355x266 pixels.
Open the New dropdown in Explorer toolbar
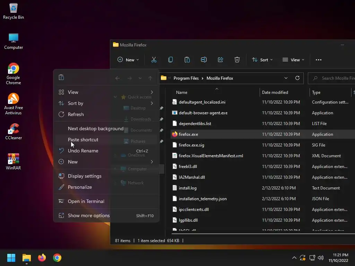128,60
